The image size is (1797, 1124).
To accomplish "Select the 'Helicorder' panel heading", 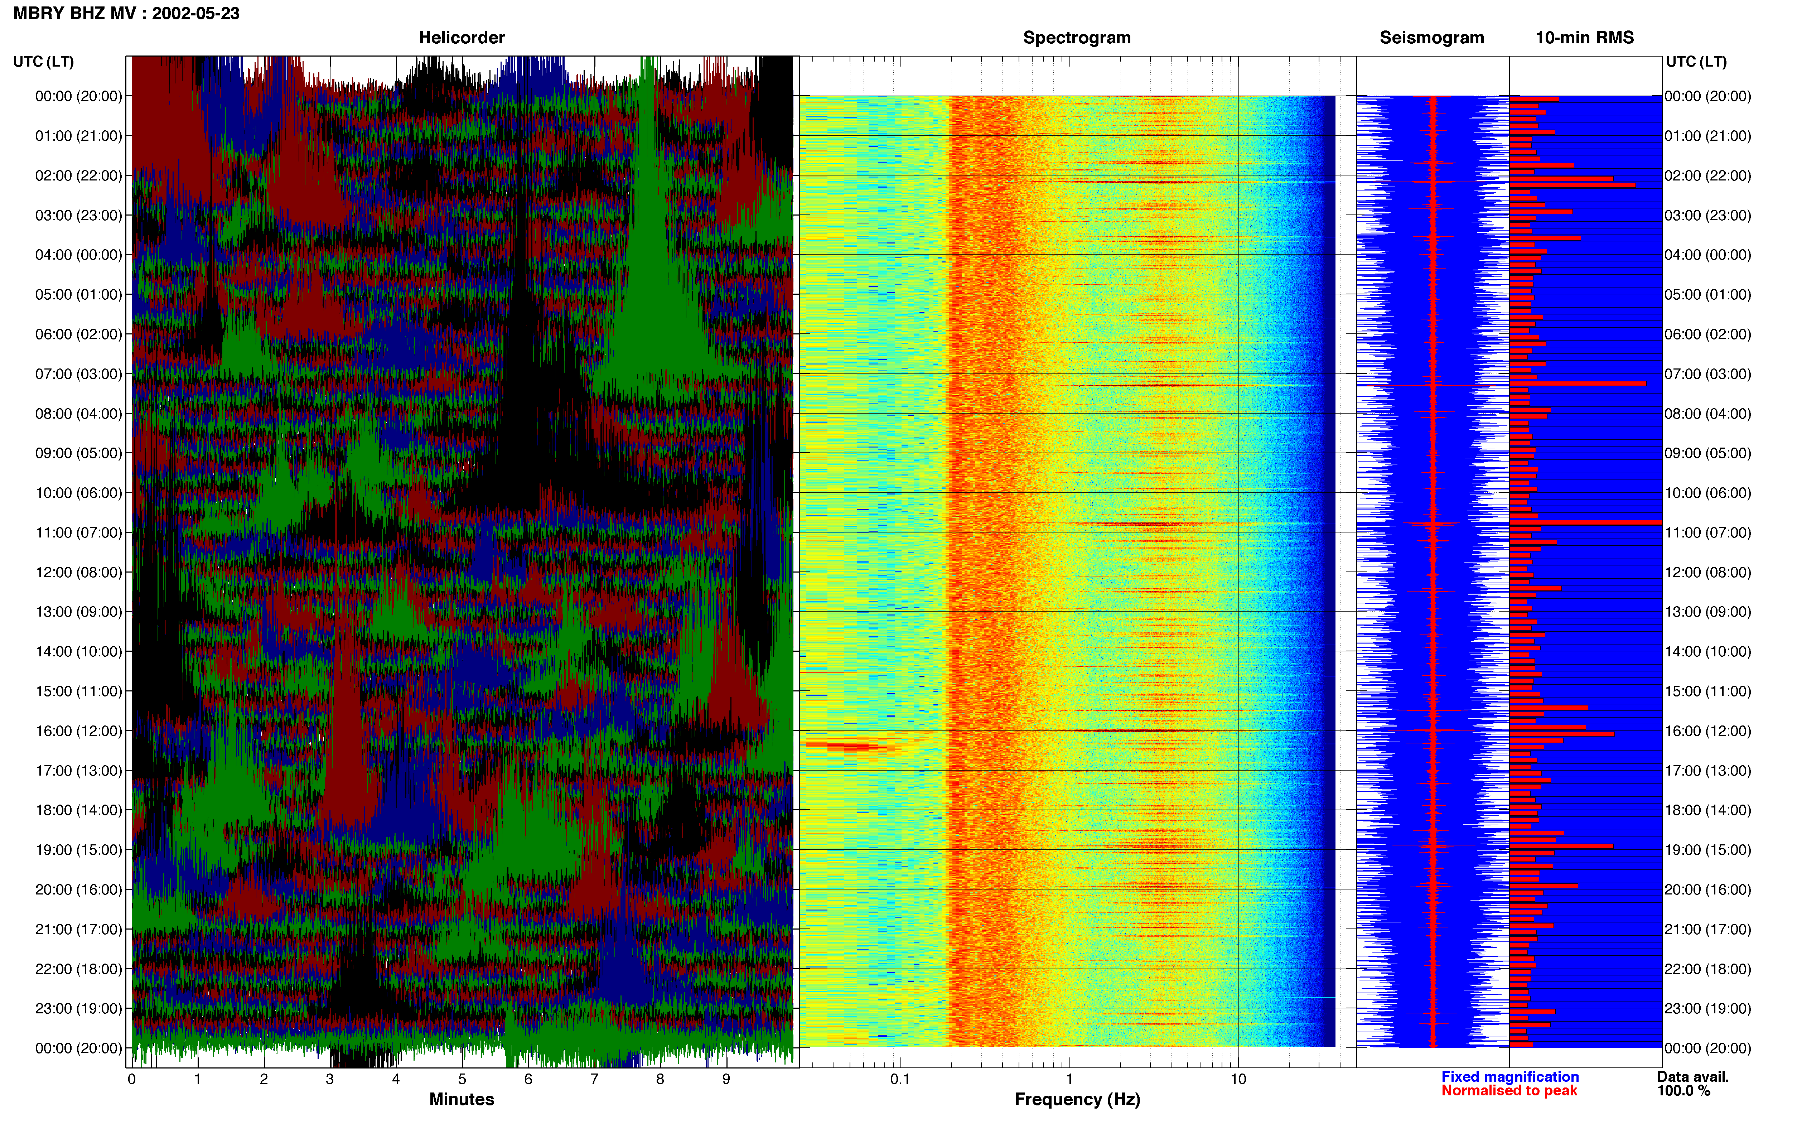I will (462, 37).
